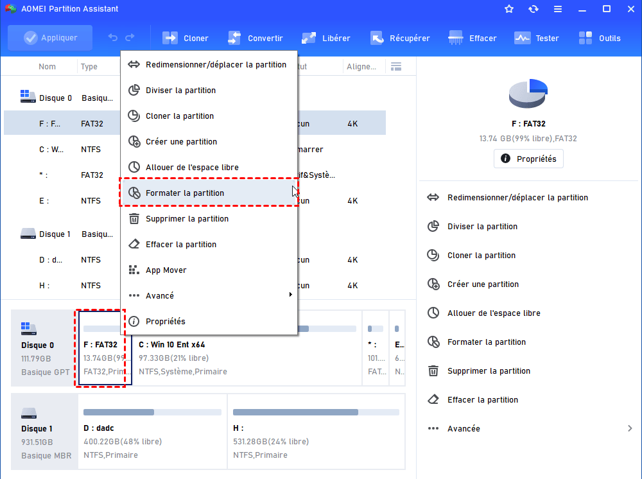This screenshot has height=479, width=642.
Task: Open the Convertir tool in toolbar
Action: 234,38
